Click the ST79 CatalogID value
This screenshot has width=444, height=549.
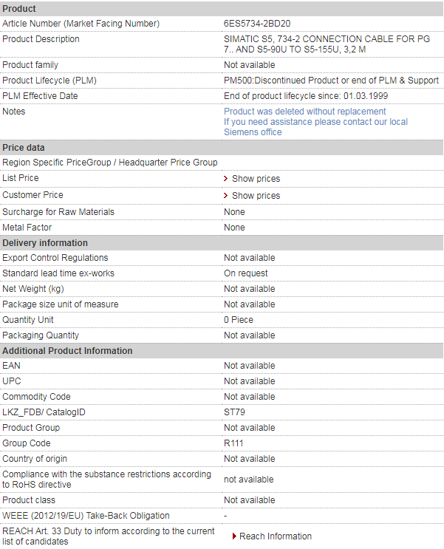click(x=234, y=412)
